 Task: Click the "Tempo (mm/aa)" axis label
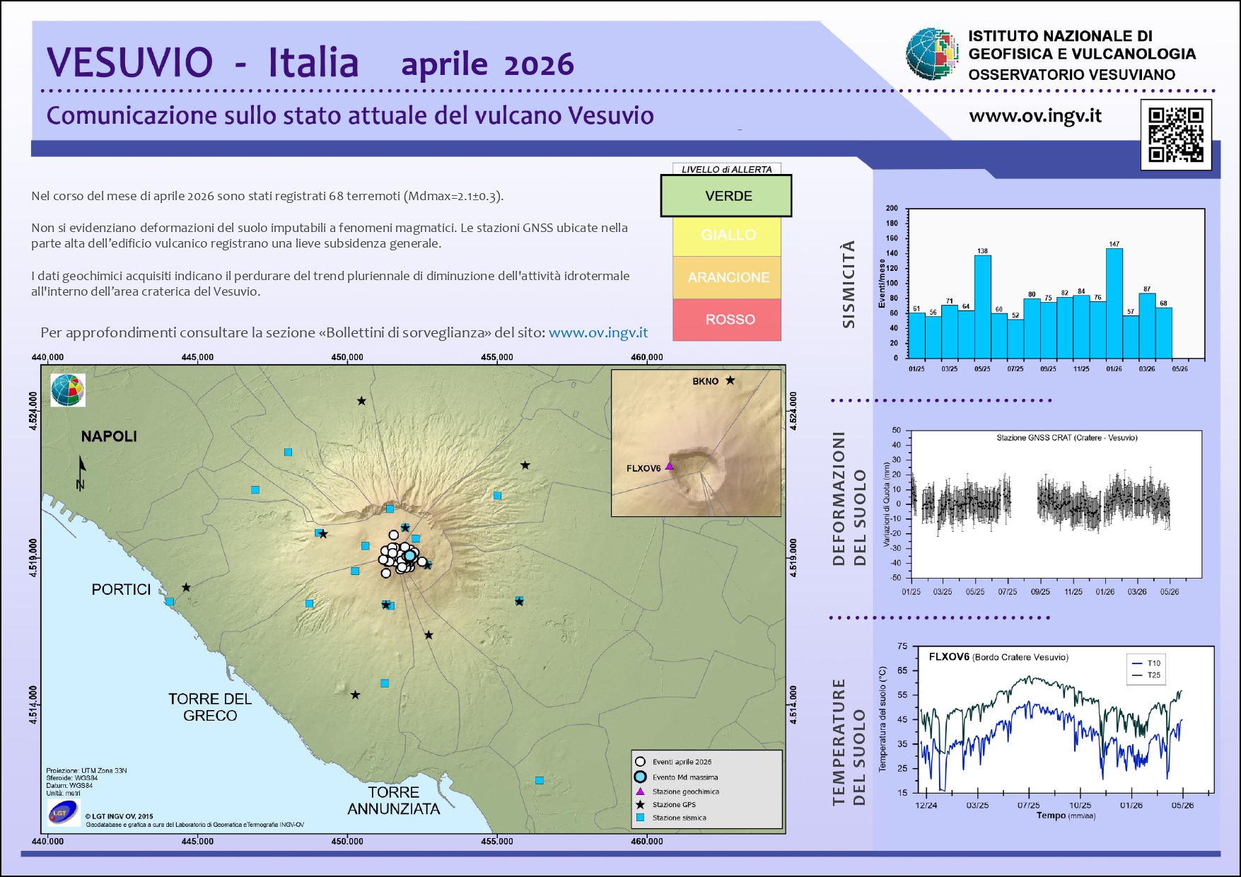1066,815
